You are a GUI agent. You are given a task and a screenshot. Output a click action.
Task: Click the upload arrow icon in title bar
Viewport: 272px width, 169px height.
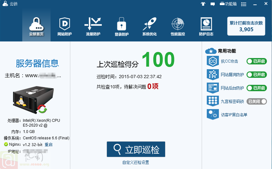click(x=203, y=4)
